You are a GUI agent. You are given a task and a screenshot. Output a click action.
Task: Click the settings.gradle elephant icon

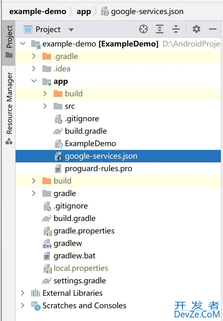(x=46, y=281)
